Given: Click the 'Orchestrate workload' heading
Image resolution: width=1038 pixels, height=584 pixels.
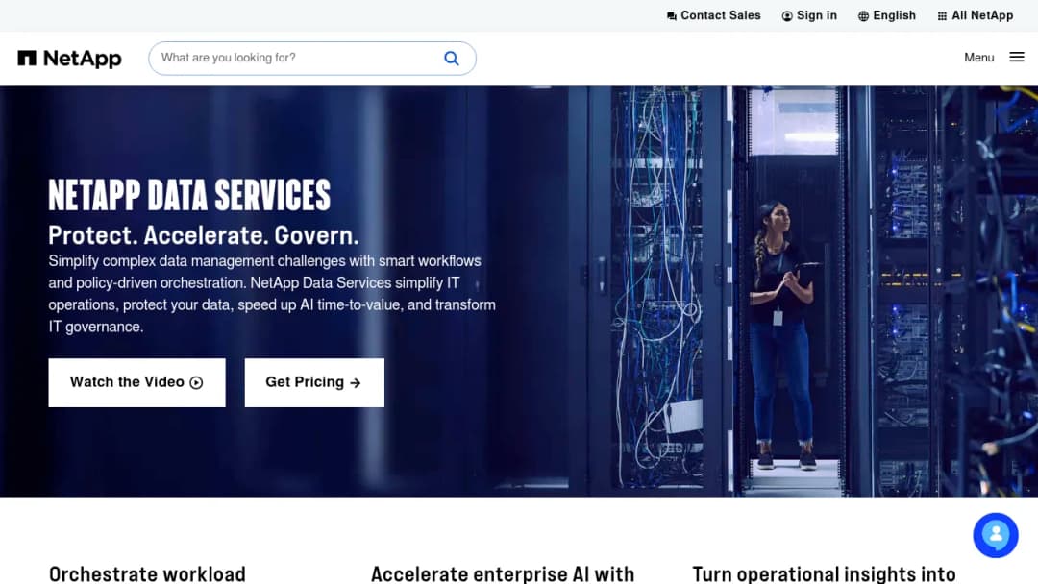Looking at the screenshot, I should pos(147,574).
